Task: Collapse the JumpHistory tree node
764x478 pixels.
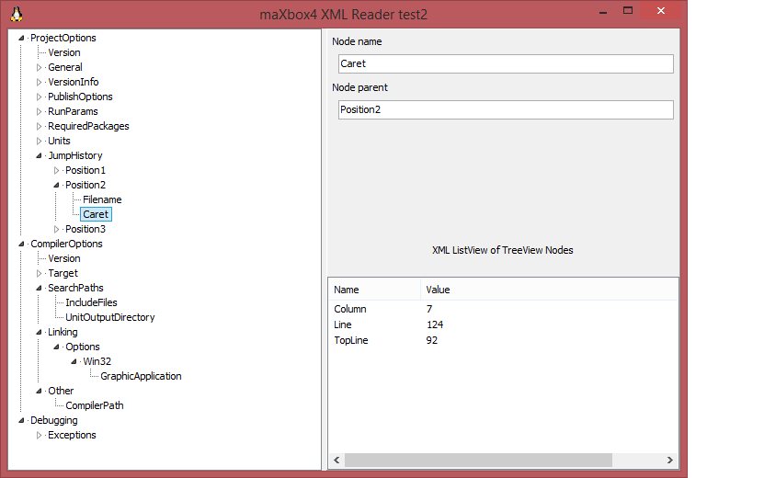Action: coord(40,155)
